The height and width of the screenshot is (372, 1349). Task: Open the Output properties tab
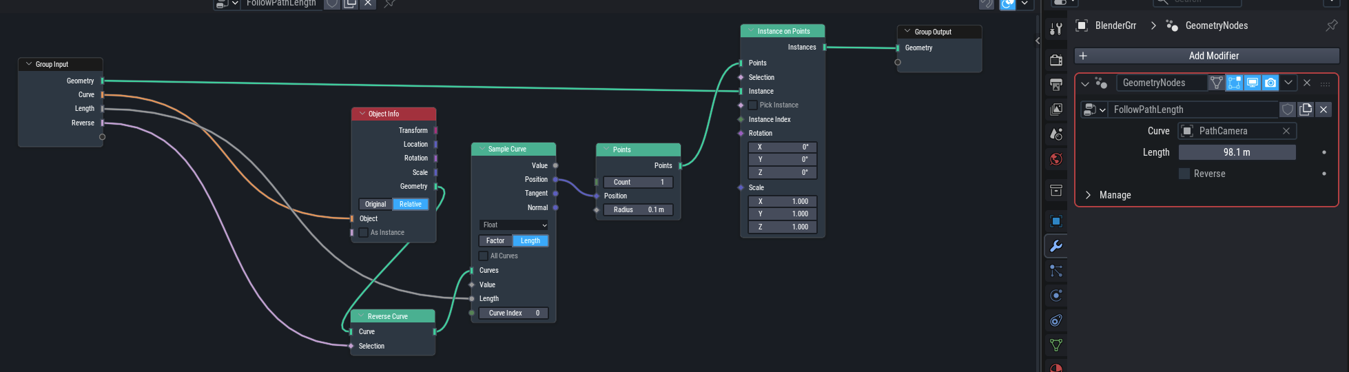click(x=1055, y=85)
